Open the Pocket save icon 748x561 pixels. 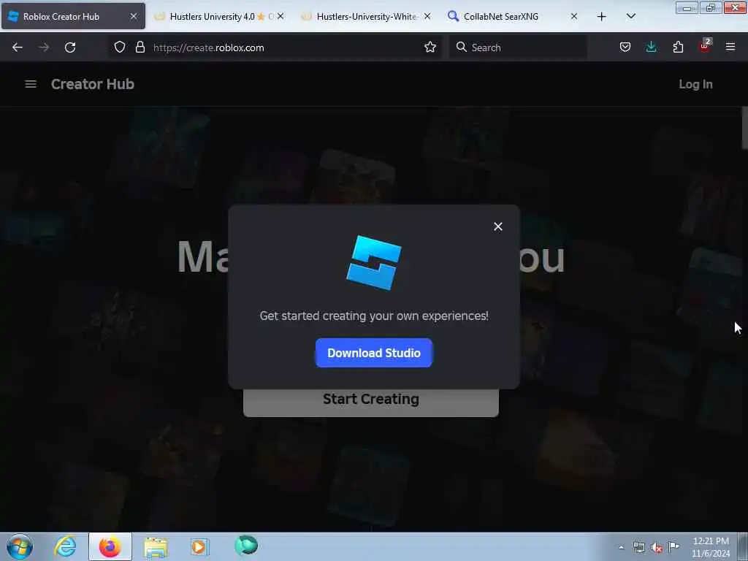(625, 47)
